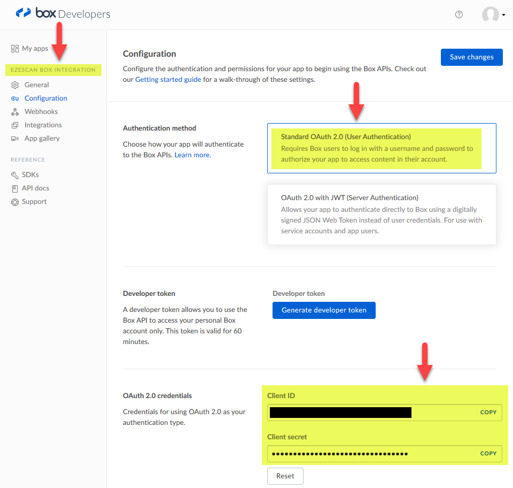The image size is (513, 488).
Task: Follow the Learn more link
Action: [x=192, y=155]
